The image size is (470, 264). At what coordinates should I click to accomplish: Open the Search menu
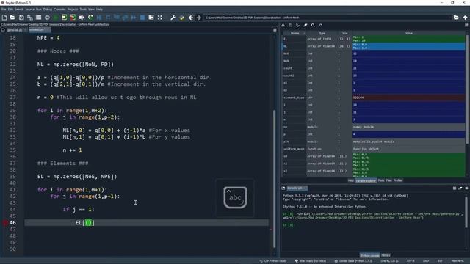coord(19,10)
